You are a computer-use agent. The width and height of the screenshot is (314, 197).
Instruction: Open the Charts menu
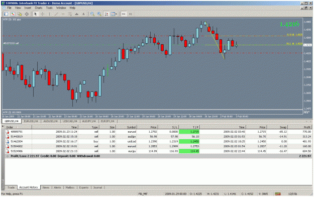point(39,8)
